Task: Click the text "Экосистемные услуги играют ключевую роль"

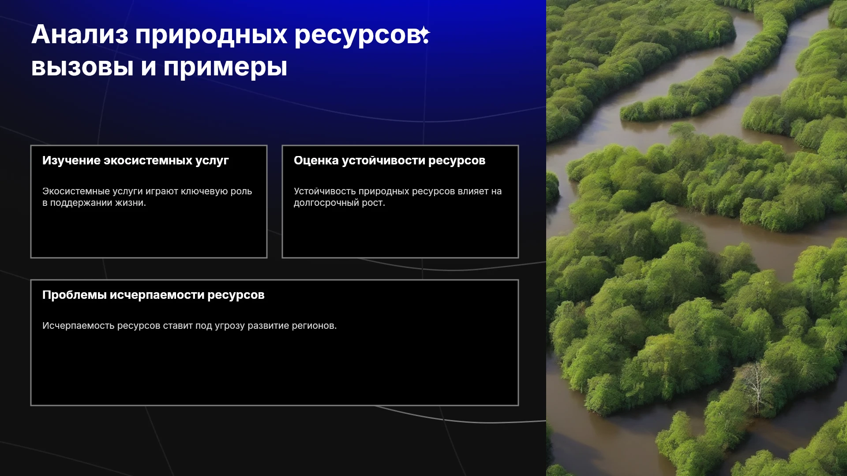Action: (x=147, y=191)
